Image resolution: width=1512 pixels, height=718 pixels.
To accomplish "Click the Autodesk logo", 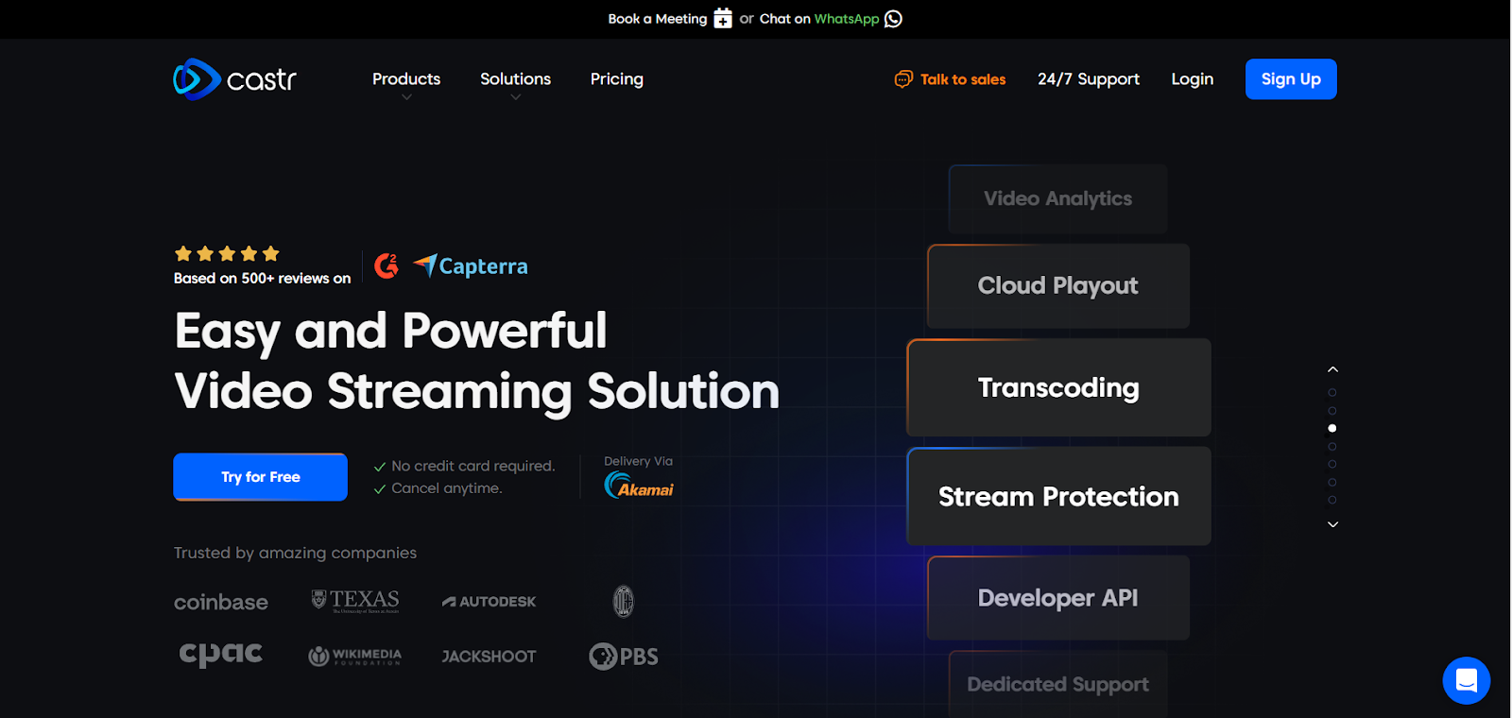I will pyautogui.click(x=489, y=602).
